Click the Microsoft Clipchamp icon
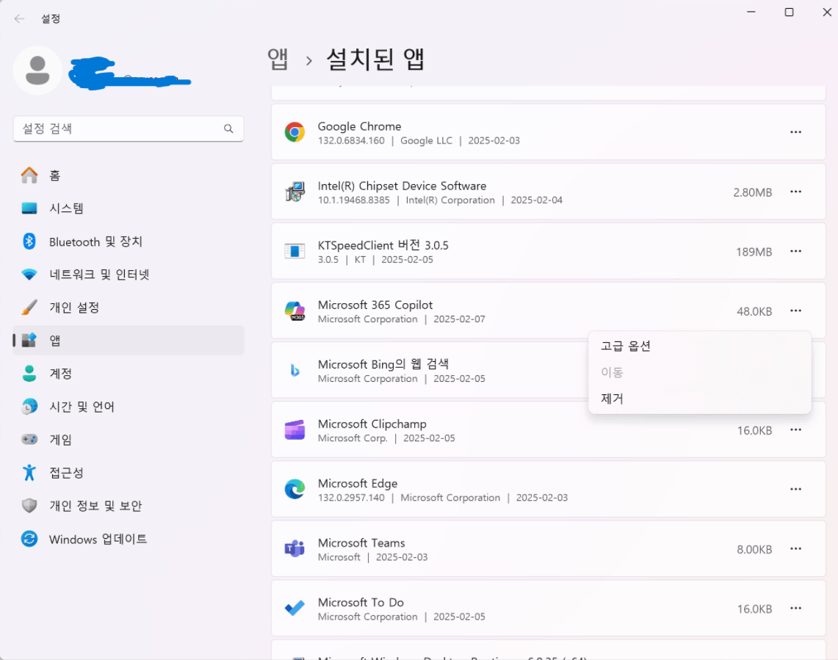Screen dimensions: 838x660 point(295,429)
